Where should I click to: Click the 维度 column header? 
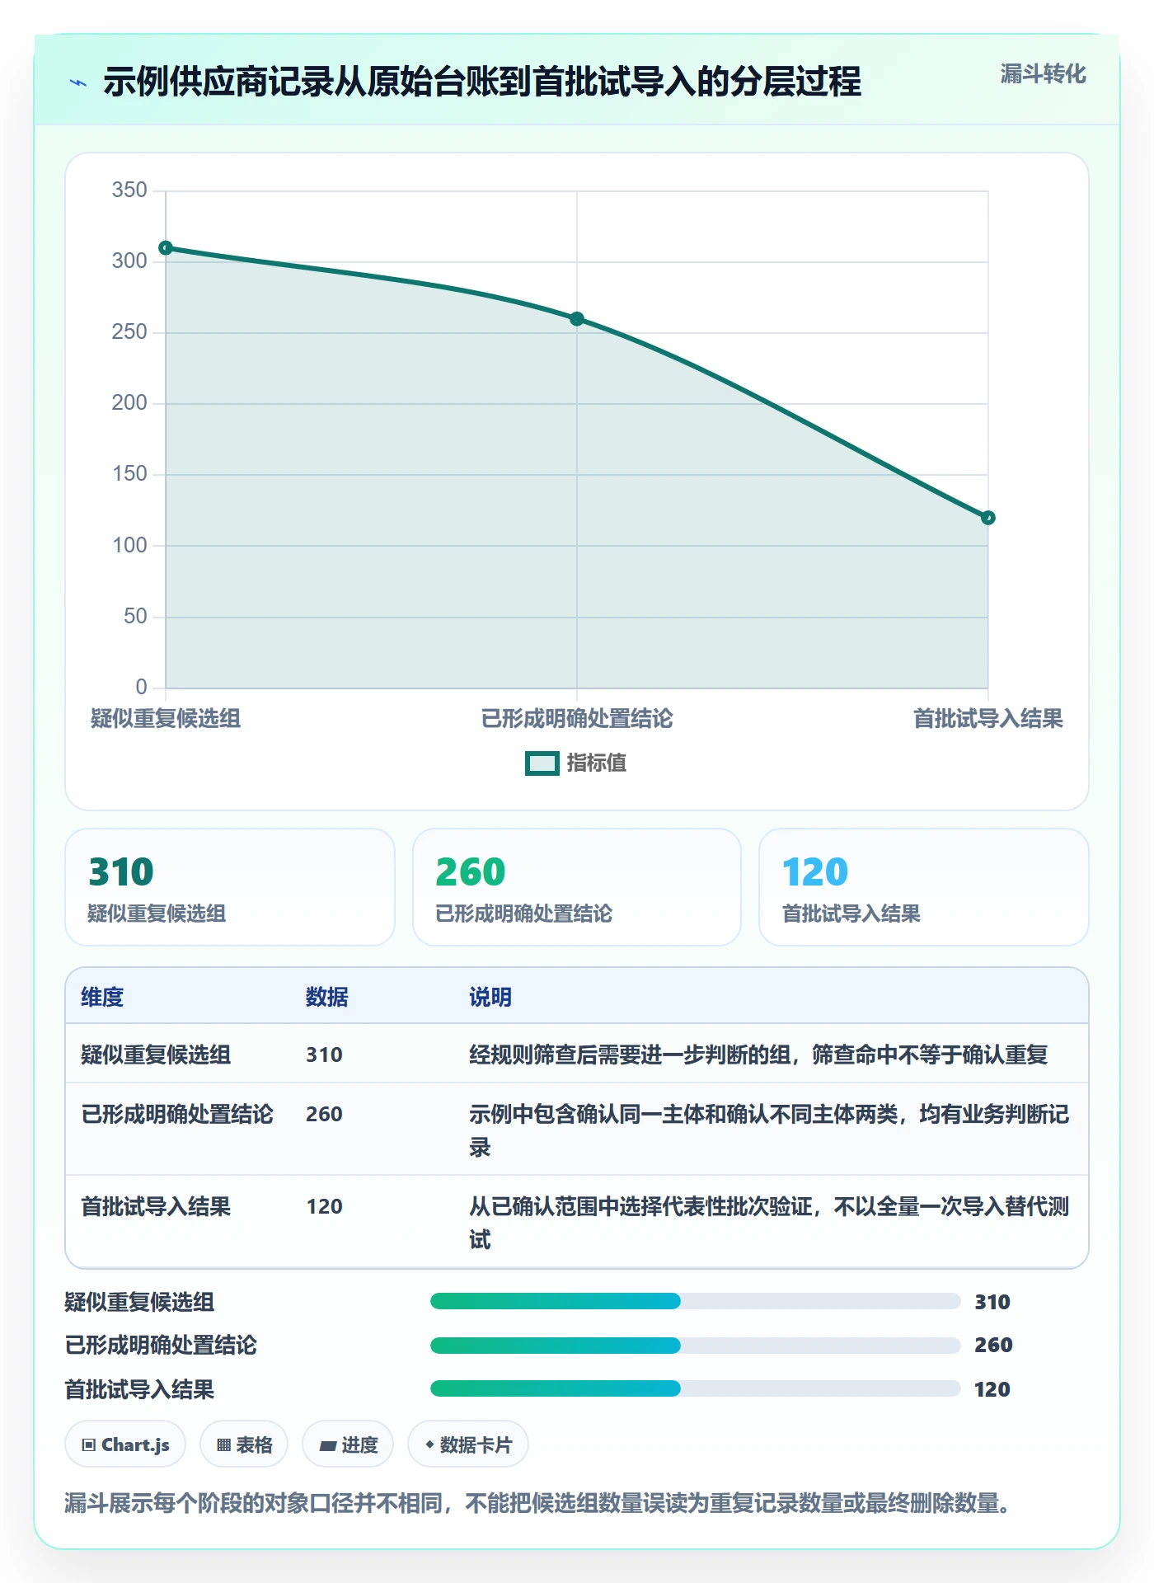tap(102, 998)
